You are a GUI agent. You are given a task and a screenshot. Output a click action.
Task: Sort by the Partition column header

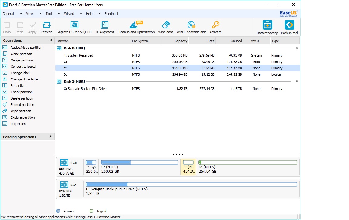(x=93, y=41)
